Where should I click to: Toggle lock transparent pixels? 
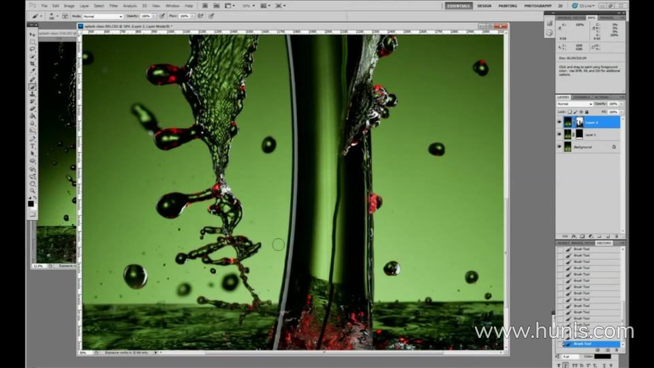tap(570, 112)
